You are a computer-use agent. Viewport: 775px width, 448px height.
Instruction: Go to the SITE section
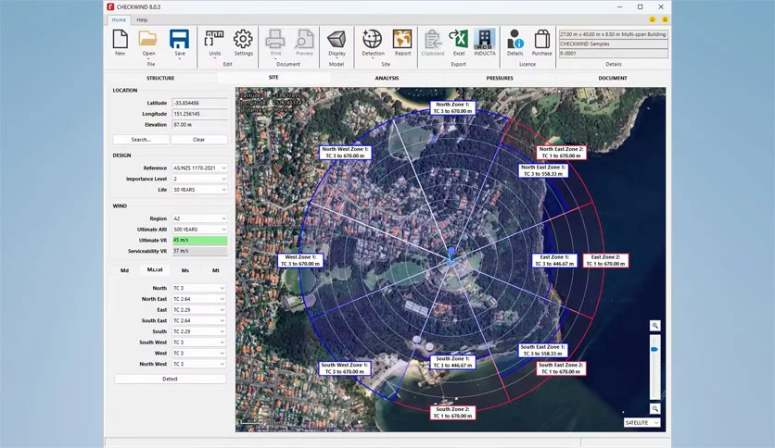(273, 78)
